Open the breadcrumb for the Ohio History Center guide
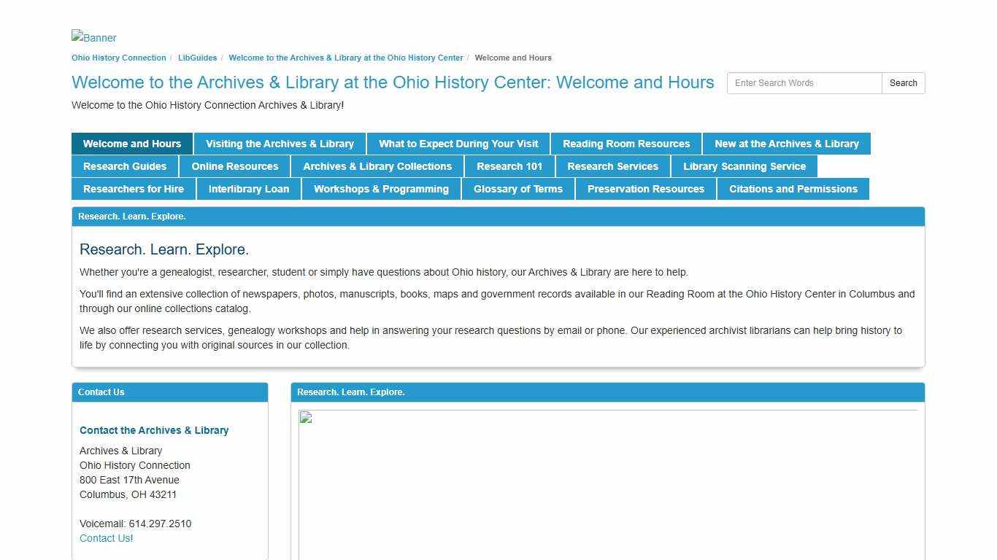 345,58
